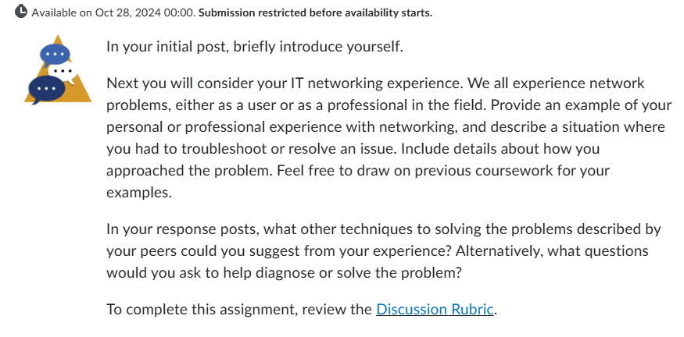
Task: Click the line starting 'your peers could you suggest'
Action: 378,250
